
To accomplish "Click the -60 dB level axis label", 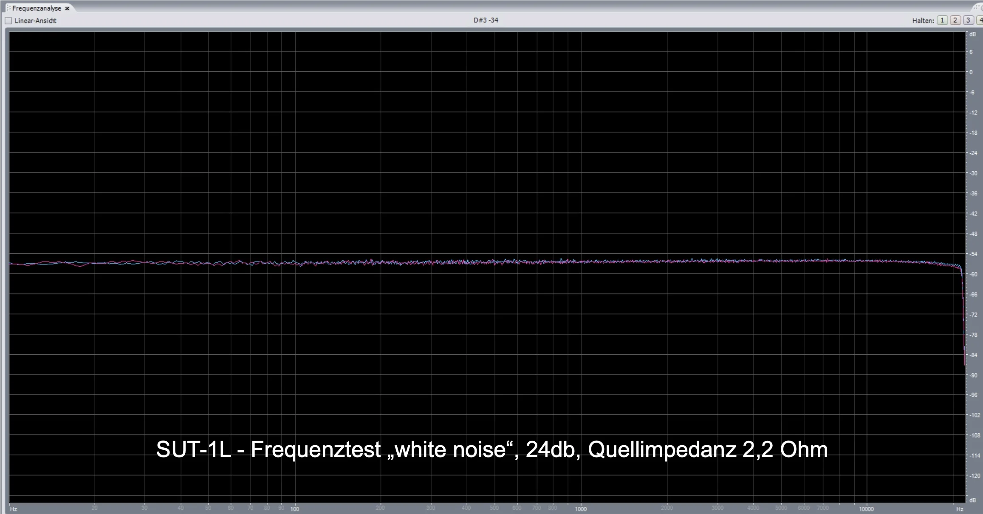I will click(973, 274).
